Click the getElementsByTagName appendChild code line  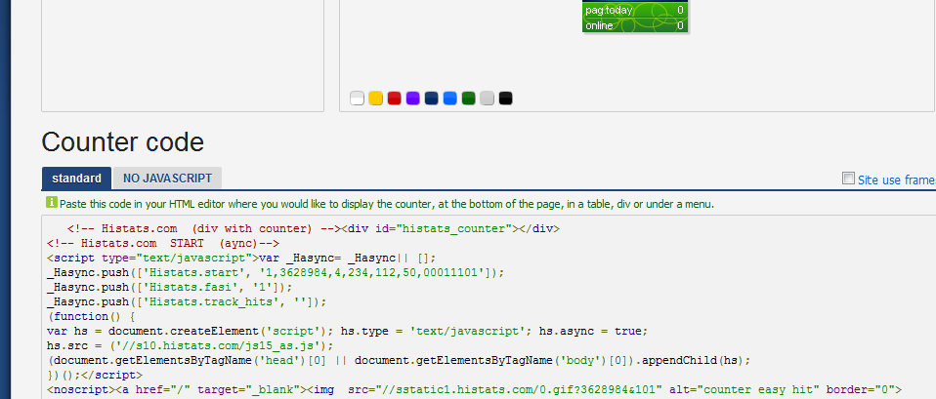399,361
